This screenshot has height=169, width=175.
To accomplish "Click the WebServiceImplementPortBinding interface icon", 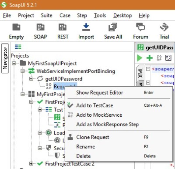I will point(31,71).
